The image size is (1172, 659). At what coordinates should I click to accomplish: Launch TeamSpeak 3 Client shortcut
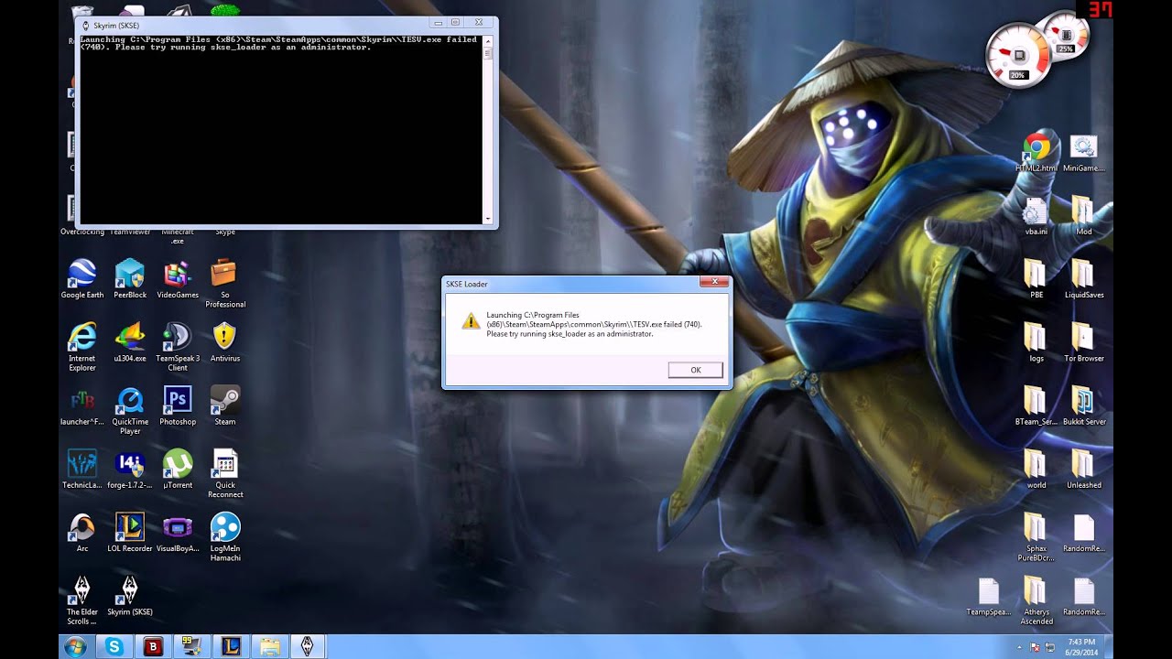click(x=178, y=347)
